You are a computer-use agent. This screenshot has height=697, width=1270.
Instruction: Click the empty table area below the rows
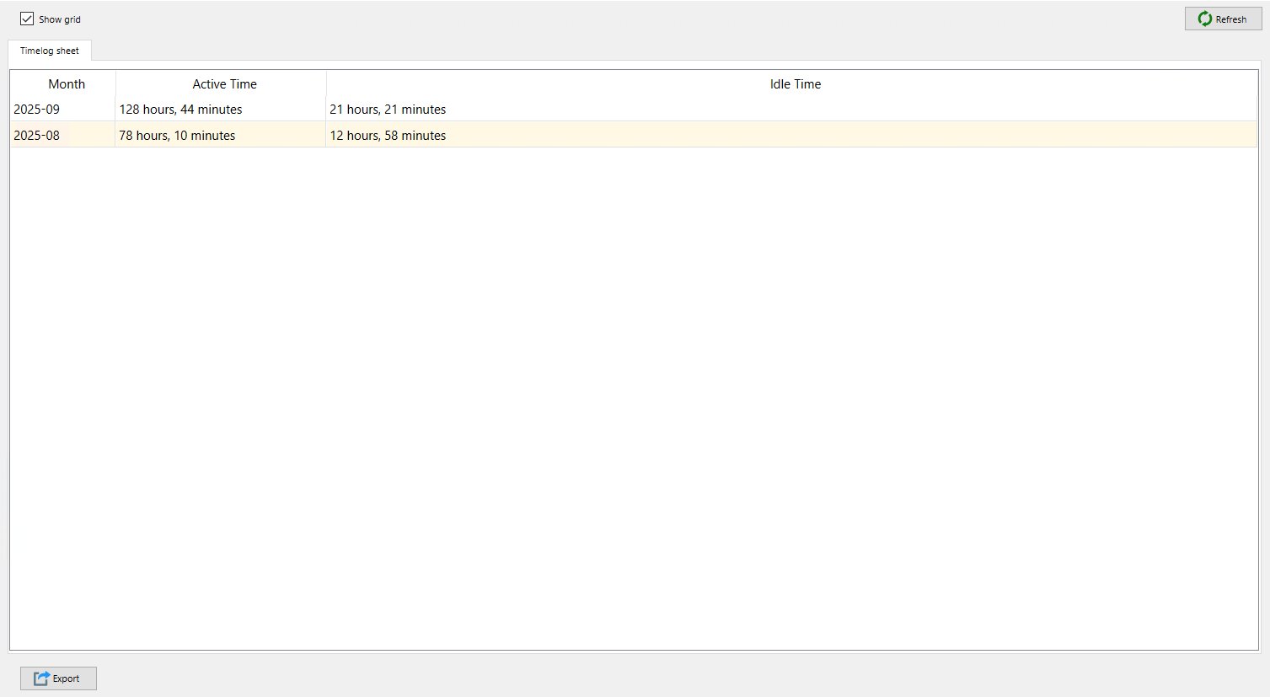632,396
